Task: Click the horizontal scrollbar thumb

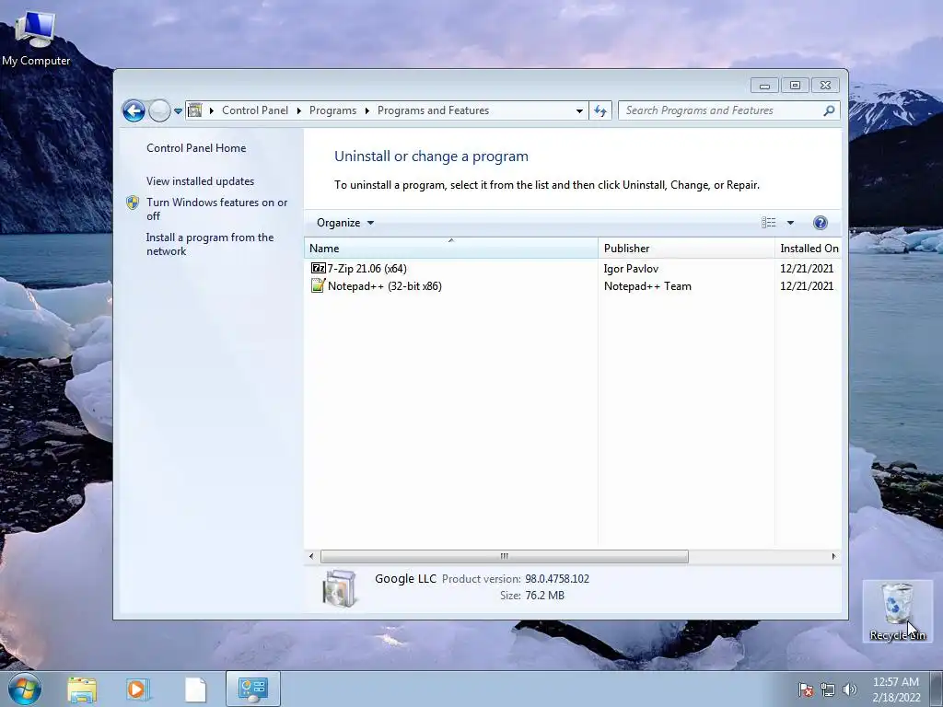Action: [505, 557]
